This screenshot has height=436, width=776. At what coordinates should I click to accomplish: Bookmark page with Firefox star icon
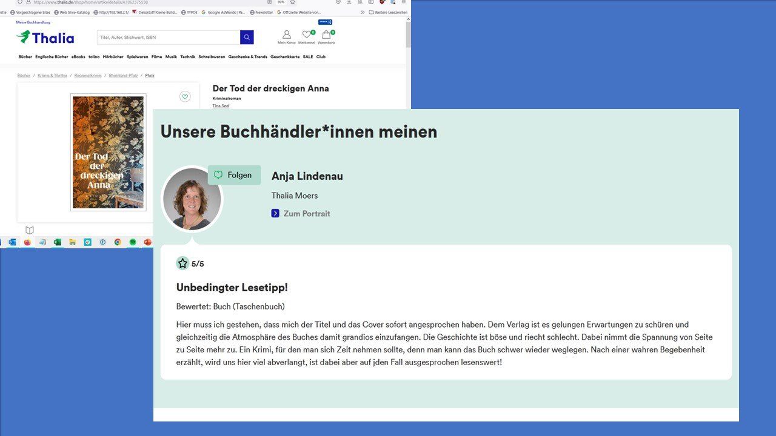[x=292, y=2]
